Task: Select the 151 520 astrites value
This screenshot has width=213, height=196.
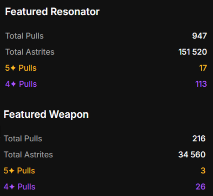Action: (x=192, y=52)
